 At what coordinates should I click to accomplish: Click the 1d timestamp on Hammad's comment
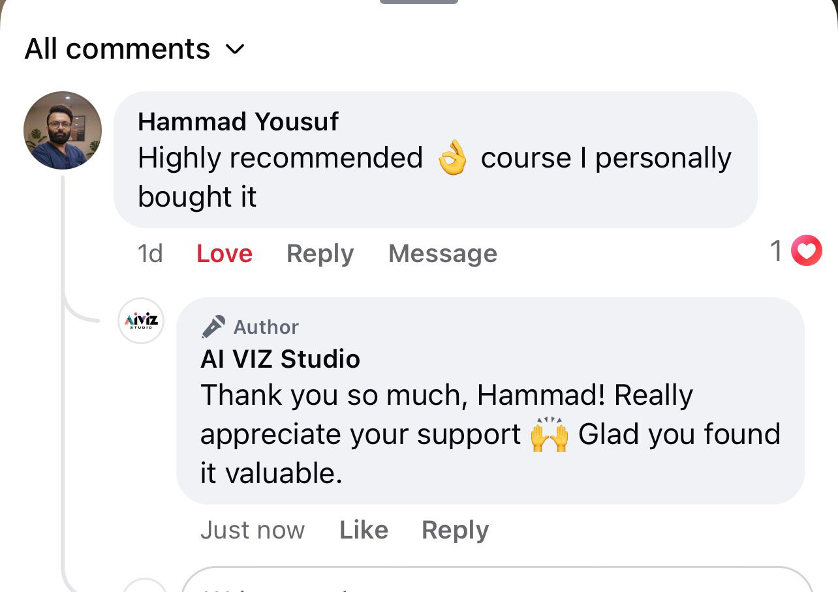coord(150,254)
